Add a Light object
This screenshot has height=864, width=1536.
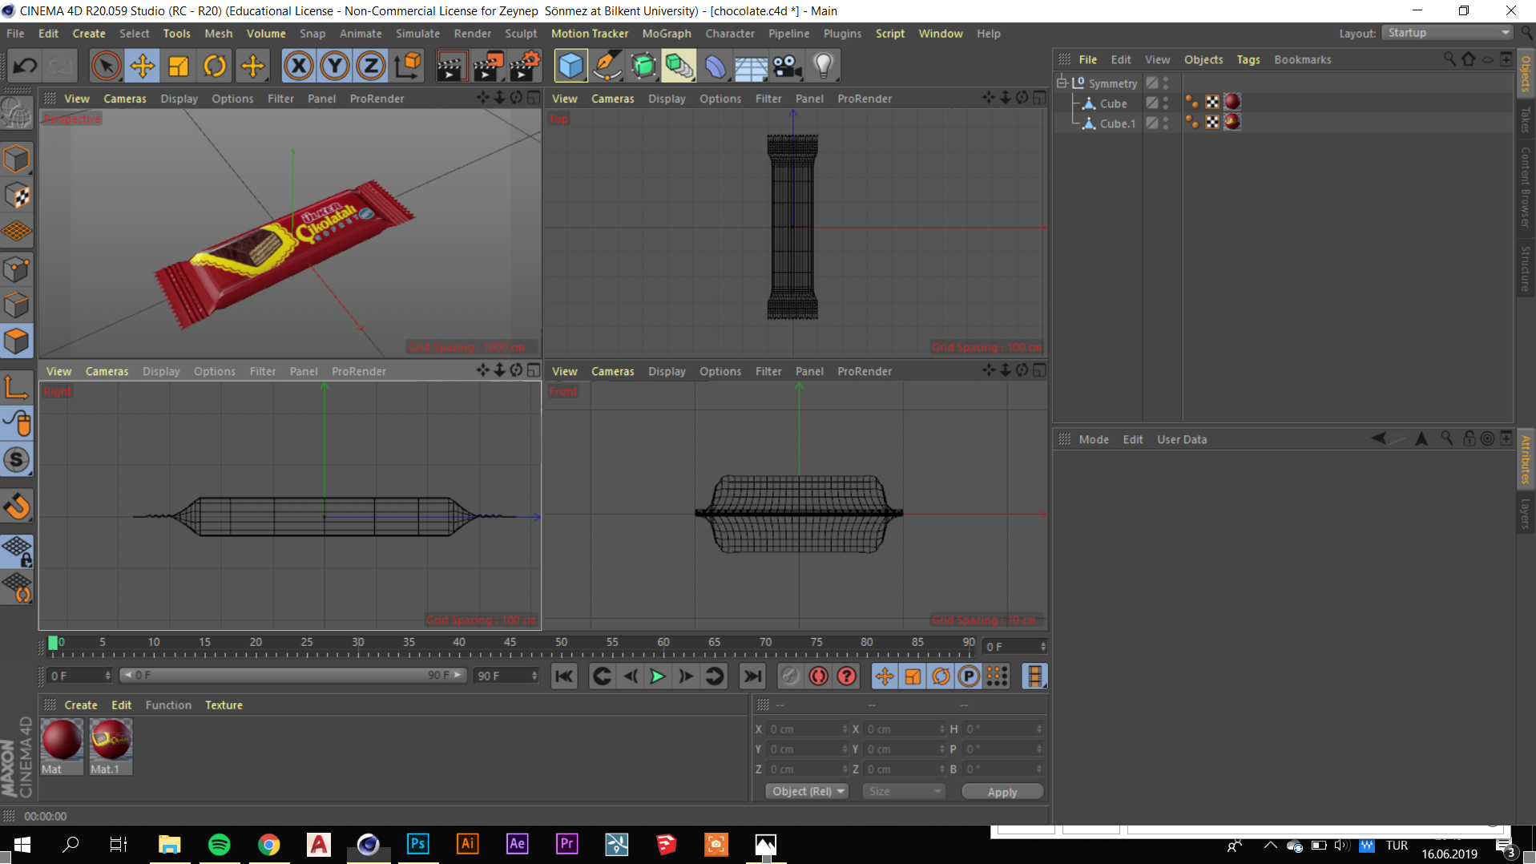click(x=824, y=66)
